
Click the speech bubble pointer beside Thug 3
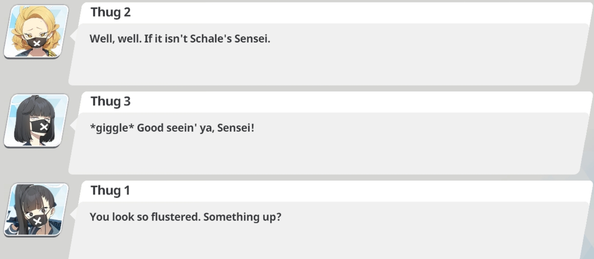coord(73,125)
